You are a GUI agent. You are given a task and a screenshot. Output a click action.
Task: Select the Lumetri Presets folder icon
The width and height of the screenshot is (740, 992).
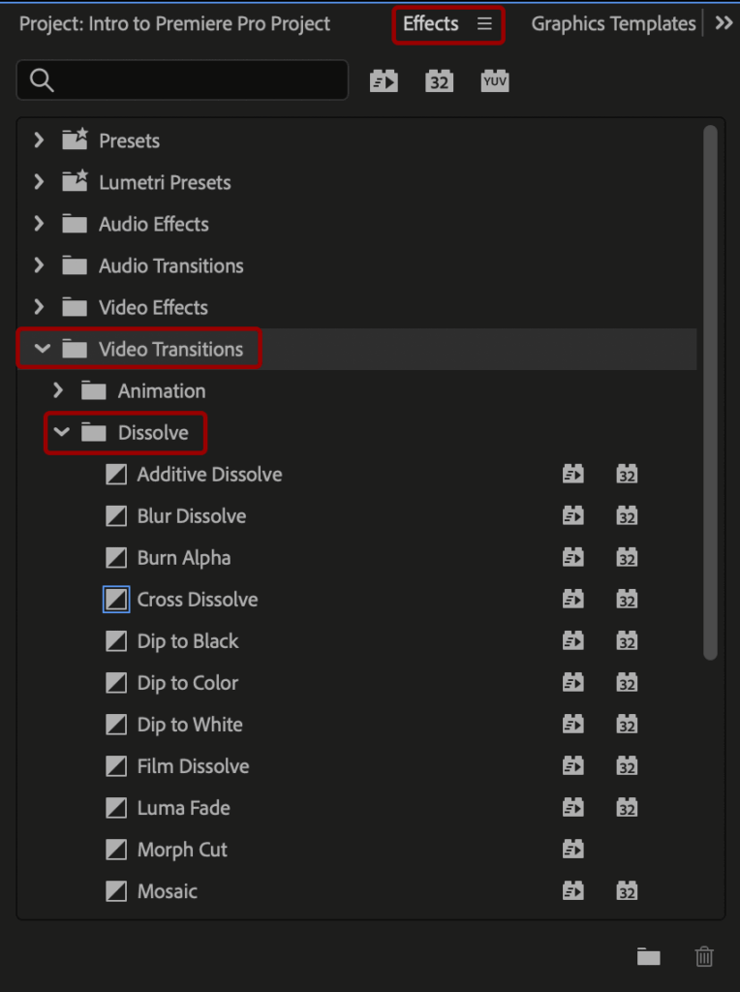pos(75,180)
